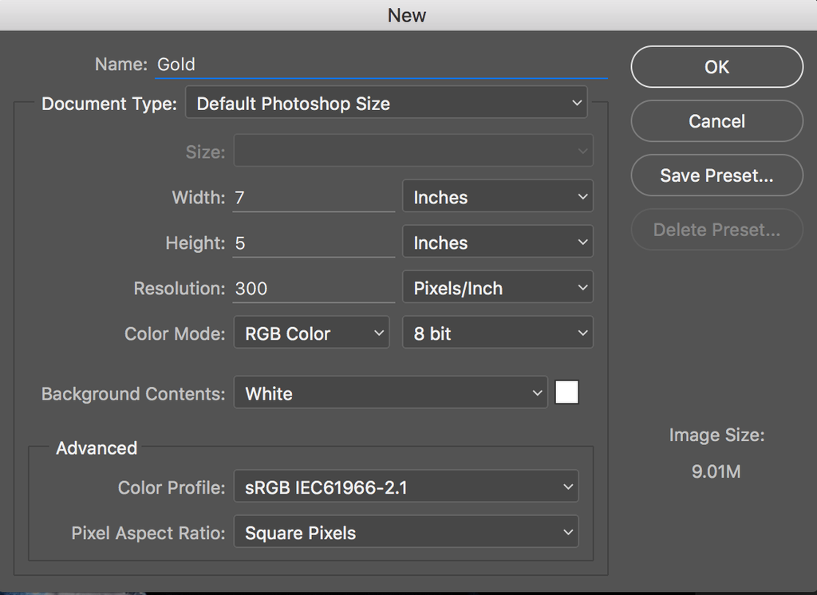The image size is (817, 595).
Task: Confirm the dialog with OK
Action: pos(716,66)
